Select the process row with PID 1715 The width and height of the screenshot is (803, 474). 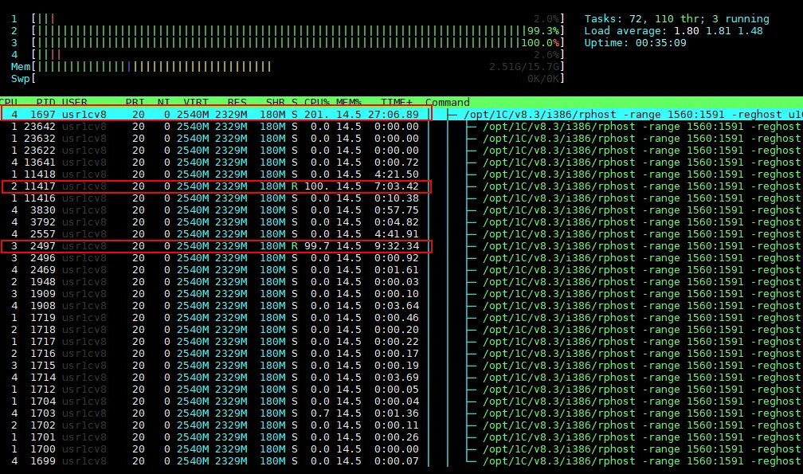coord(401,365)
